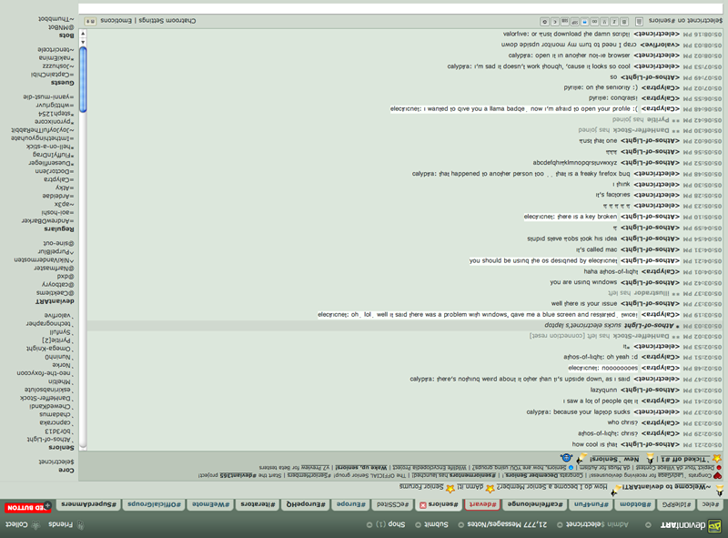Viewport: 728px width, 538px height.
Task: Toggle italic text formatting button
Action: 614,21
